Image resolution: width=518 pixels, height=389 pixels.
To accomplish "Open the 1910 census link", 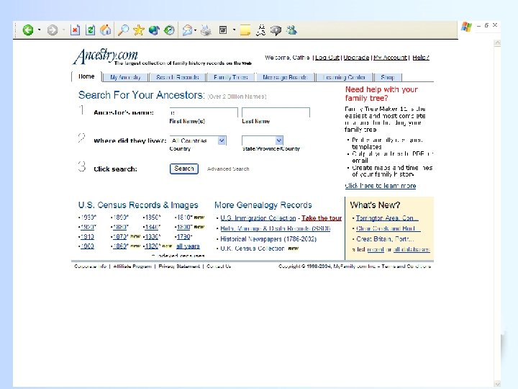I will point(87,236).
